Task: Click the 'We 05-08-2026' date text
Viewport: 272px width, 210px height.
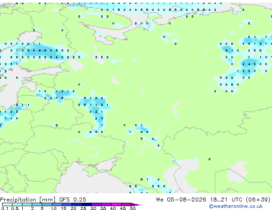Action: (181, 200)
